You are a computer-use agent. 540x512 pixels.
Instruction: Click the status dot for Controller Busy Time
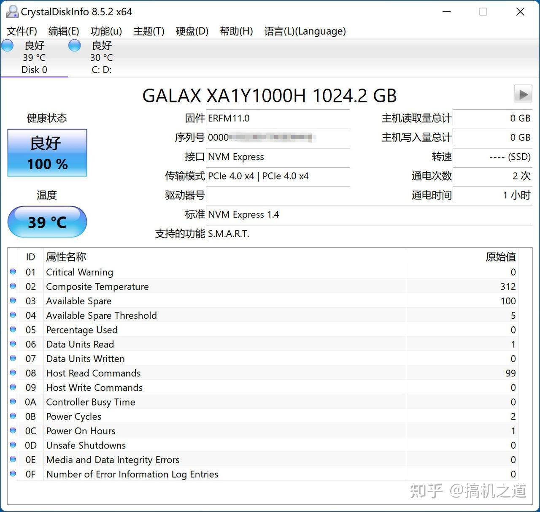click(13, 401)
